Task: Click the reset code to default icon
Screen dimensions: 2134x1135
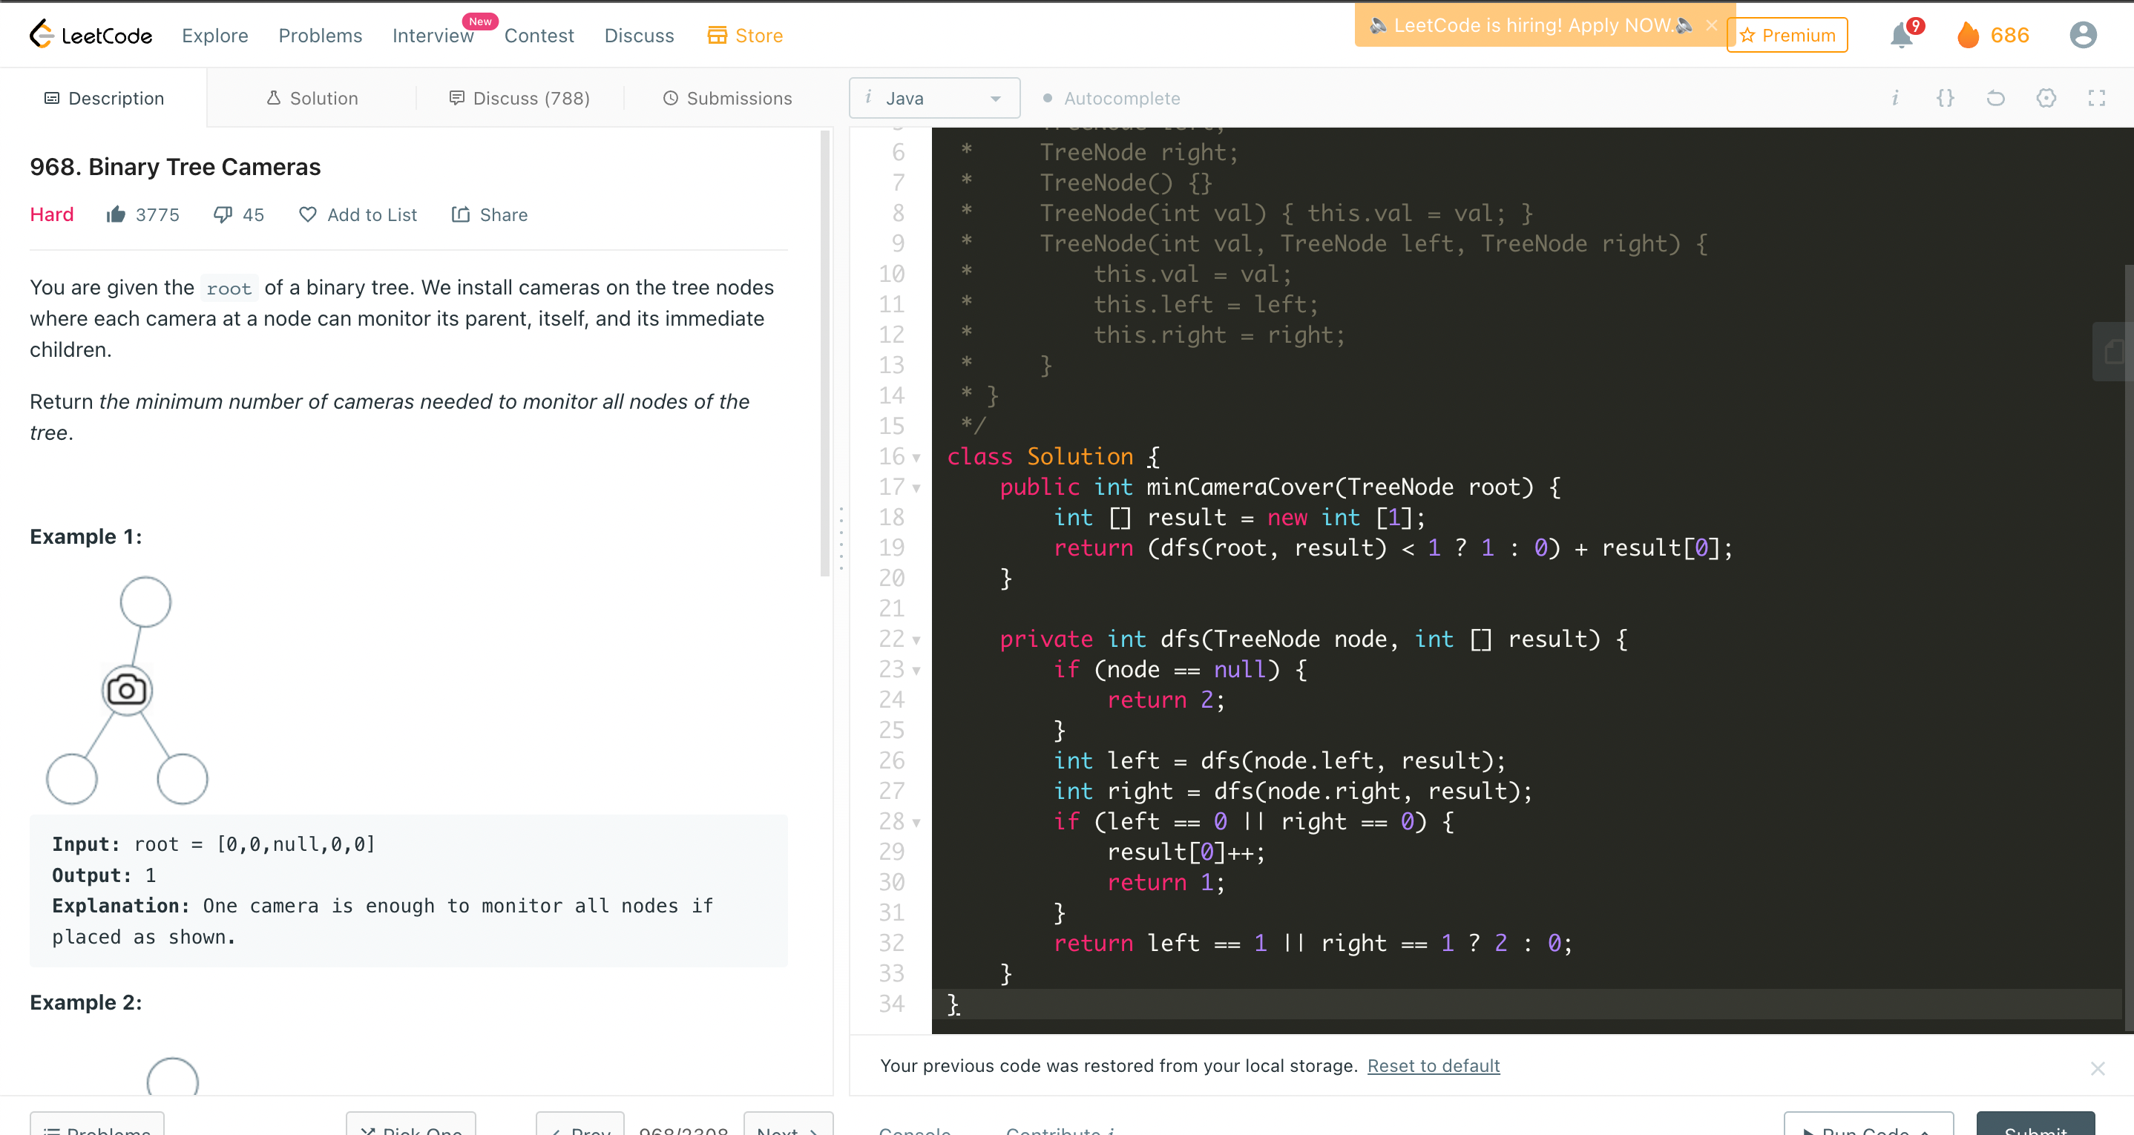Action: click(1996, 98)
